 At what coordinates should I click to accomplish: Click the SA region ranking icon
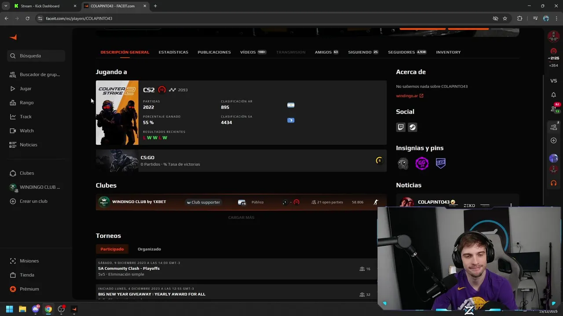(x=291, y=120)
